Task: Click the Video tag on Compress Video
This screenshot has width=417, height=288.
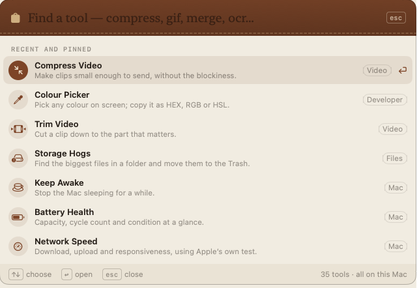Action: pyautogui.click(x=377, y=70)
